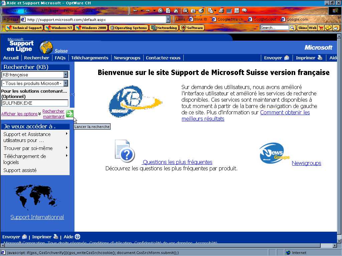
Task: Select the Support assisté menu entry
Action: (x=20, y=170)
